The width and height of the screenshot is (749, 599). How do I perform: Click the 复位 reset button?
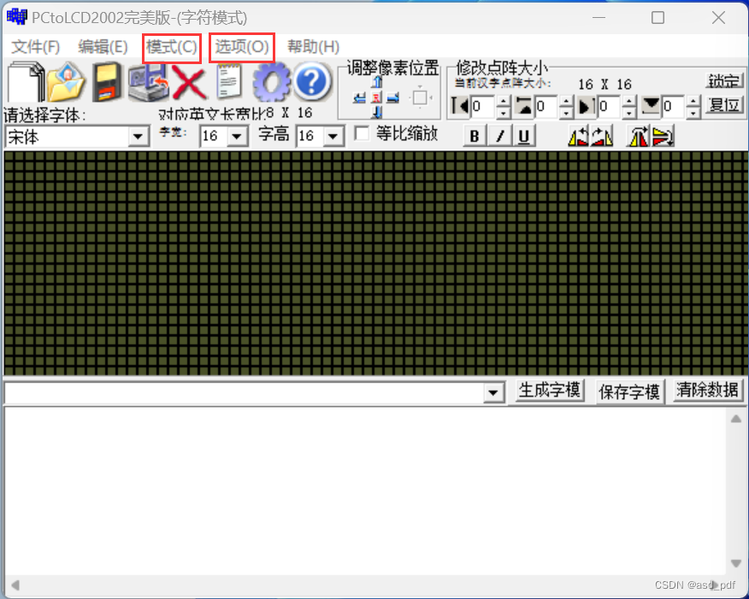724,104
